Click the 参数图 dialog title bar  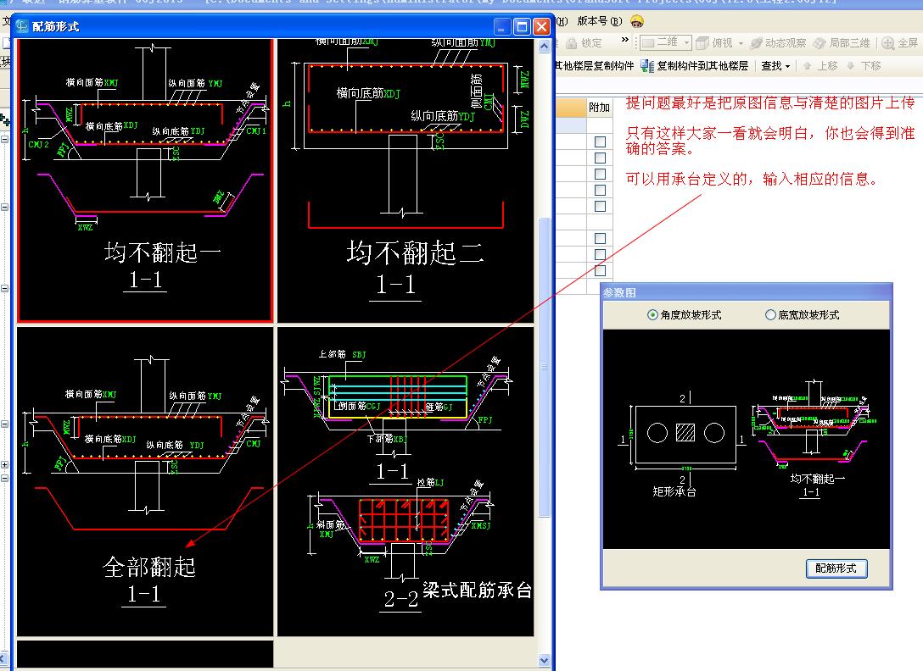click(747, 292)
